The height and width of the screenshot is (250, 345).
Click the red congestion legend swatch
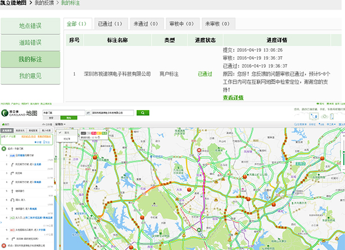(x=94, y=133)
